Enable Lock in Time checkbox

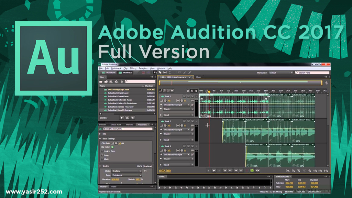click(102, 151)
